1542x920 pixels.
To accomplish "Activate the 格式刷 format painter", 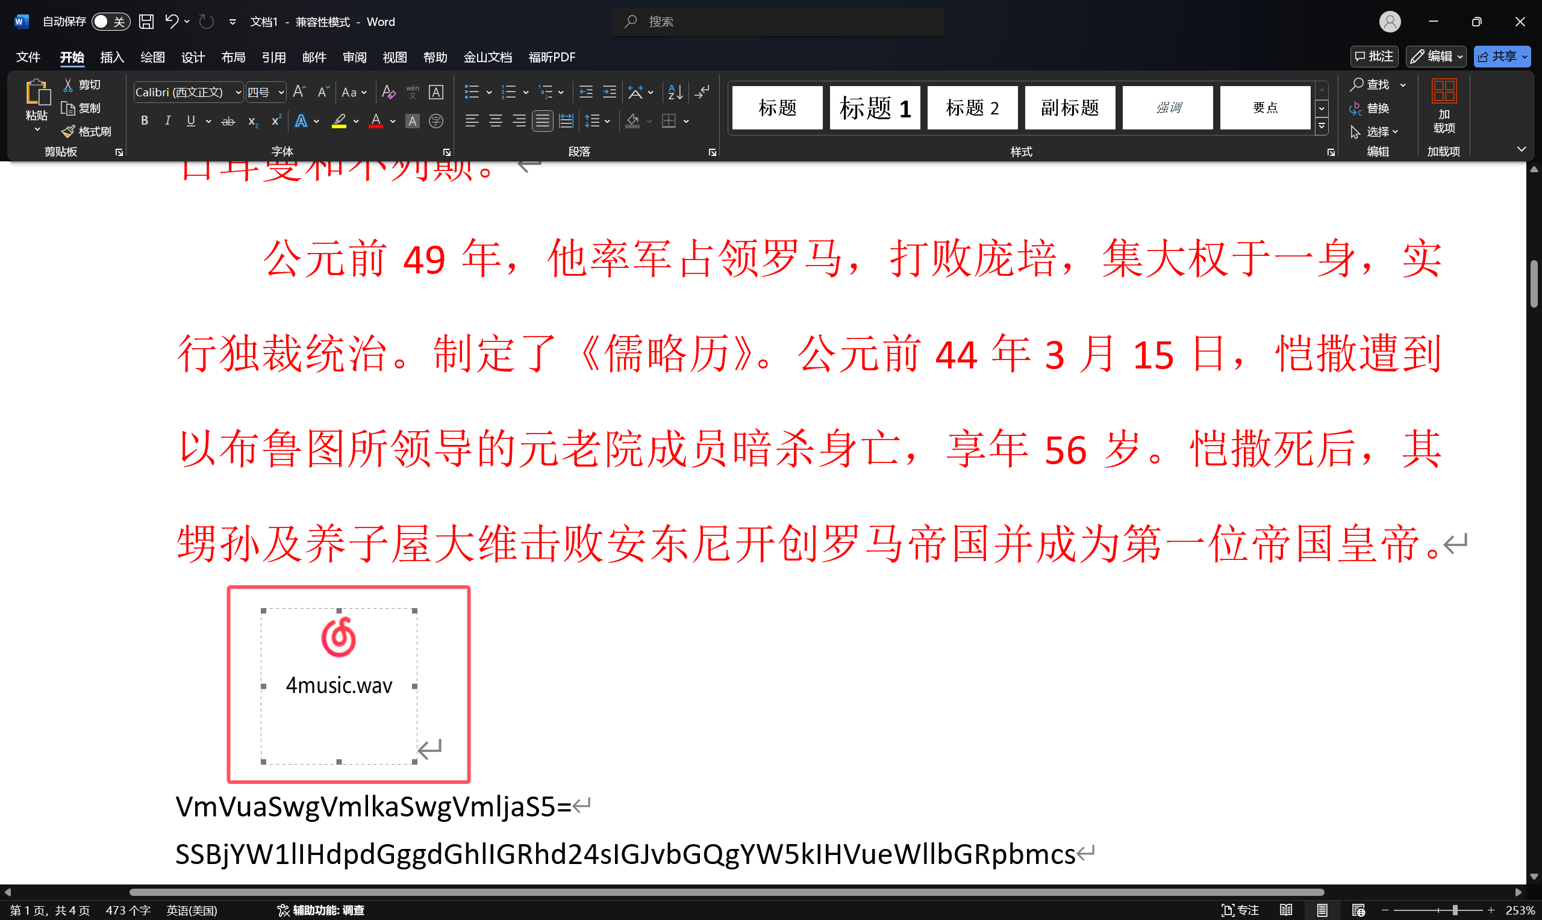I will (86, 131).
